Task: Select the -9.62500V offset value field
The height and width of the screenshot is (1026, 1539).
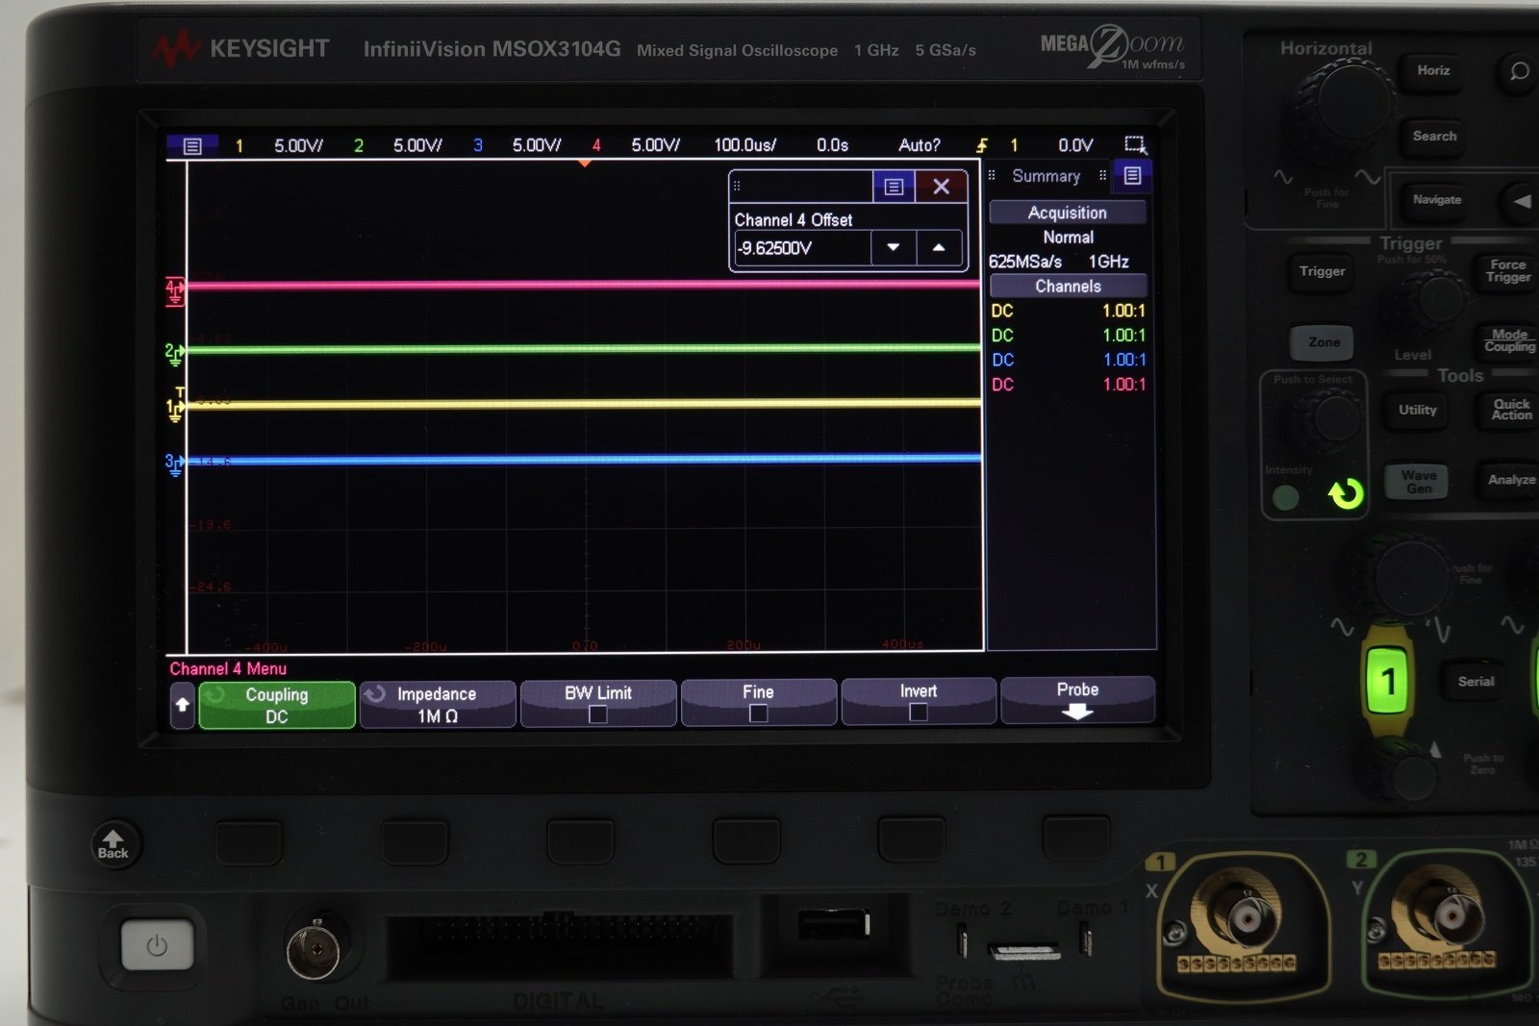Action: coord(802,248)
